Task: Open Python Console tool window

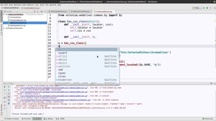Action: point(11,119)
